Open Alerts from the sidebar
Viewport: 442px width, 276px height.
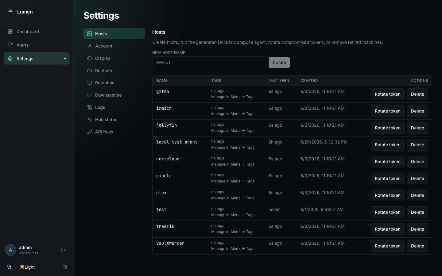click(37, 45)
